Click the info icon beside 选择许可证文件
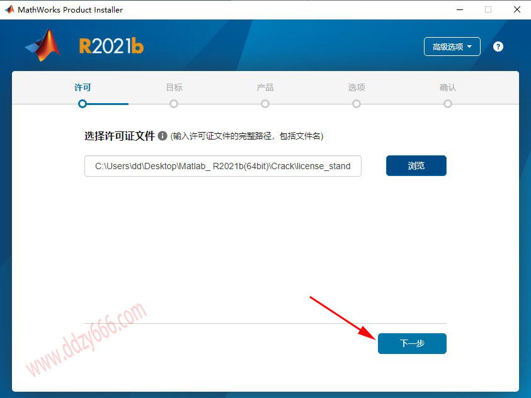The height and width of the screenshot is (398, 531). pos(163,136)
